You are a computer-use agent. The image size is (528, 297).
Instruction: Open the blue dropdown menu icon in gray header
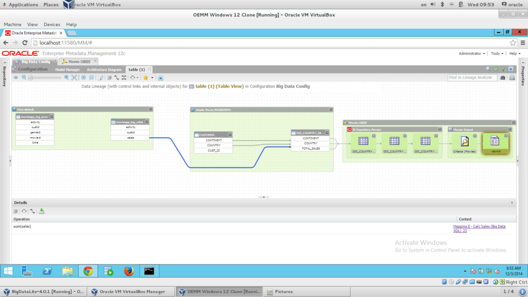coord(511,69)
